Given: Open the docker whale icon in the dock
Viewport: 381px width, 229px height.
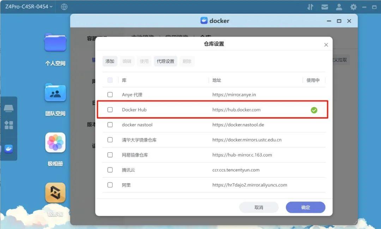Looking at the screenshot, I should point(9,148).
